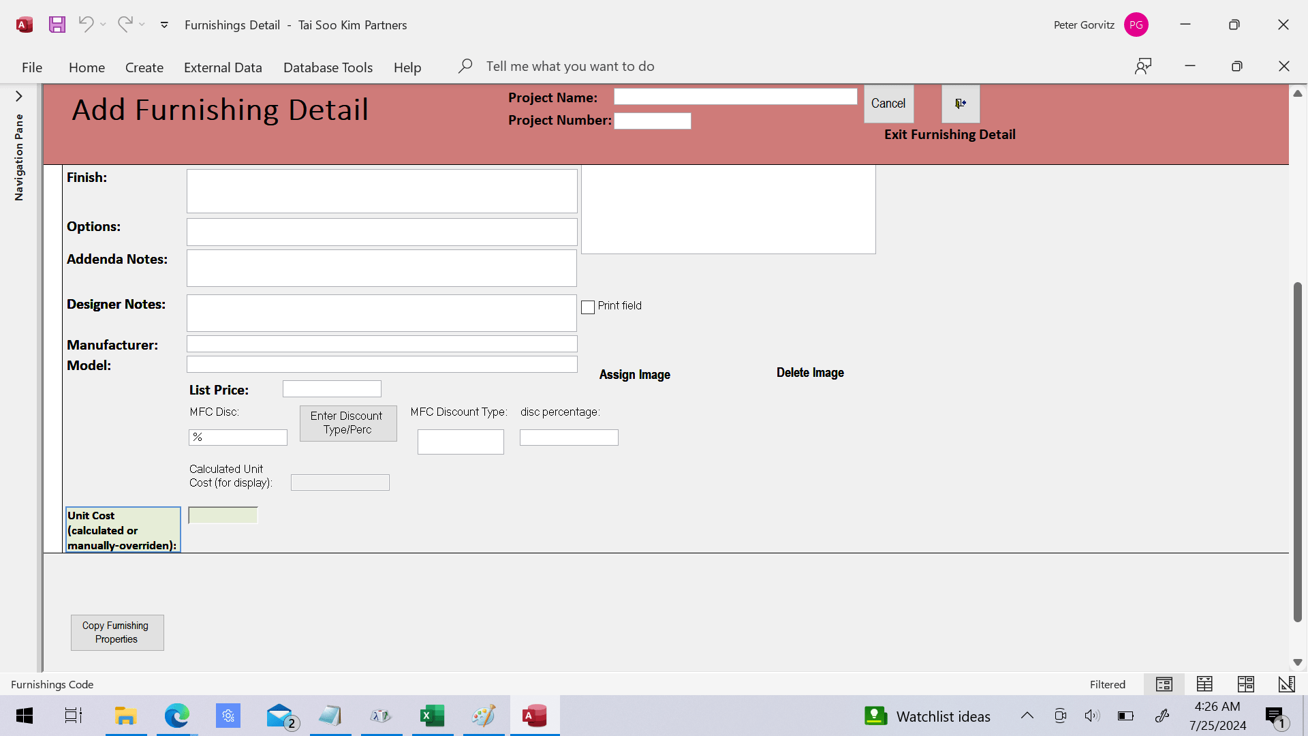1308x736 pixels.
Task: Open the Undo history dropdown arrow
Action: [x=103, y=25]
